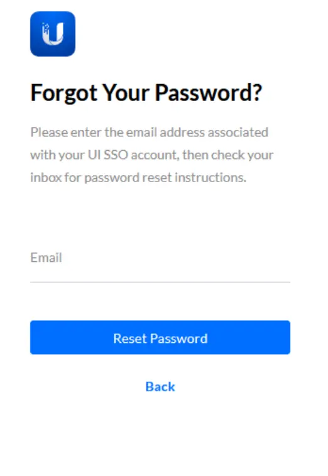
Task: Click the "Forgot Your Password?" heading
Action: click(146, 93)
